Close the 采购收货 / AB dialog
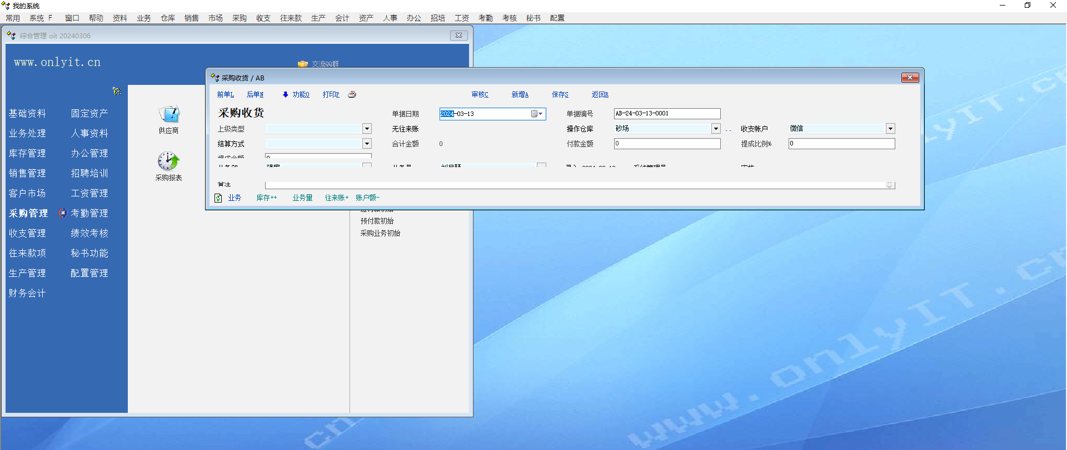The width and height of the screenshot is (1067, 450). (x=910, y=78)
